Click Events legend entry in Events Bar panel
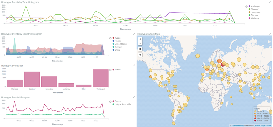273x127 pixels. [x=117, y=69]
